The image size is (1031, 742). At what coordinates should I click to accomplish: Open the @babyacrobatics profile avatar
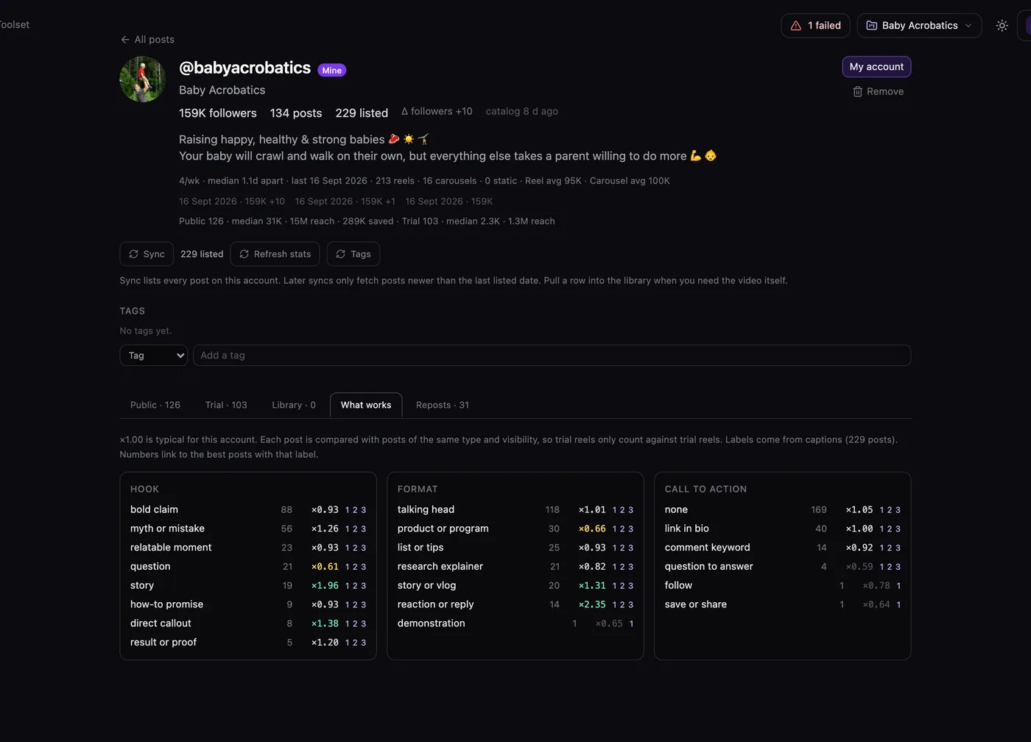143,79
